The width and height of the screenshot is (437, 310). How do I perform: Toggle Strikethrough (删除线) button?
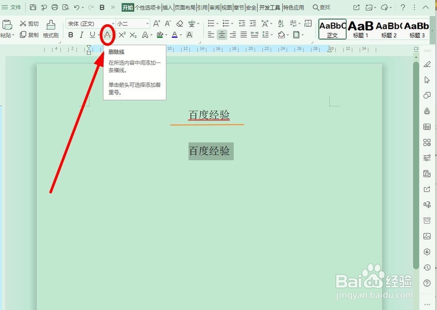coord(108,35)
